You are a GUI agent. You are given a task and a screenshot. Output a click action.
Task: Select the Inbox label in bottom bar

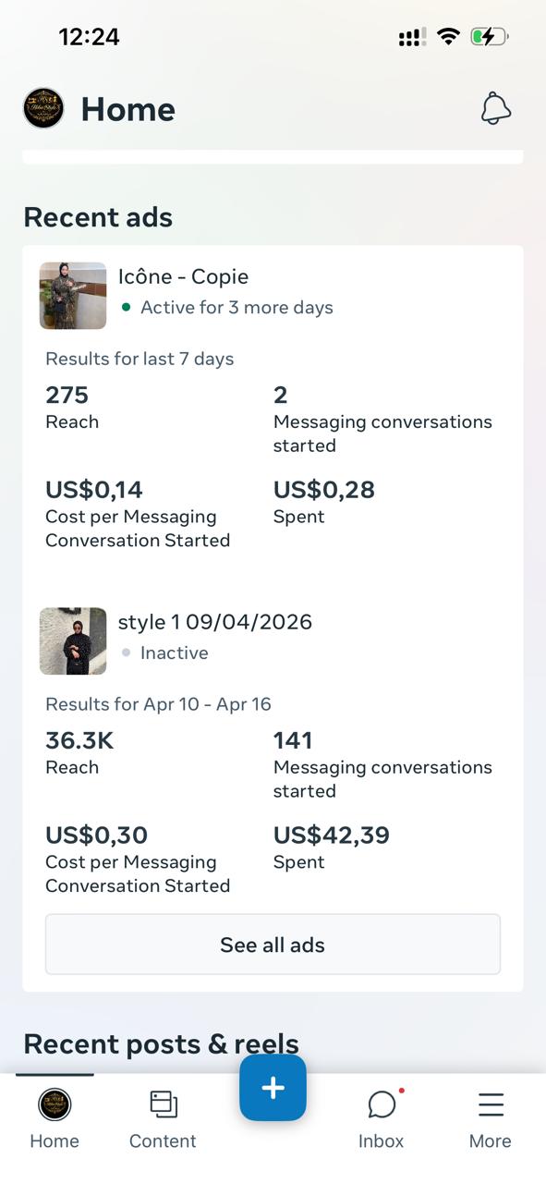point(382,1141)
